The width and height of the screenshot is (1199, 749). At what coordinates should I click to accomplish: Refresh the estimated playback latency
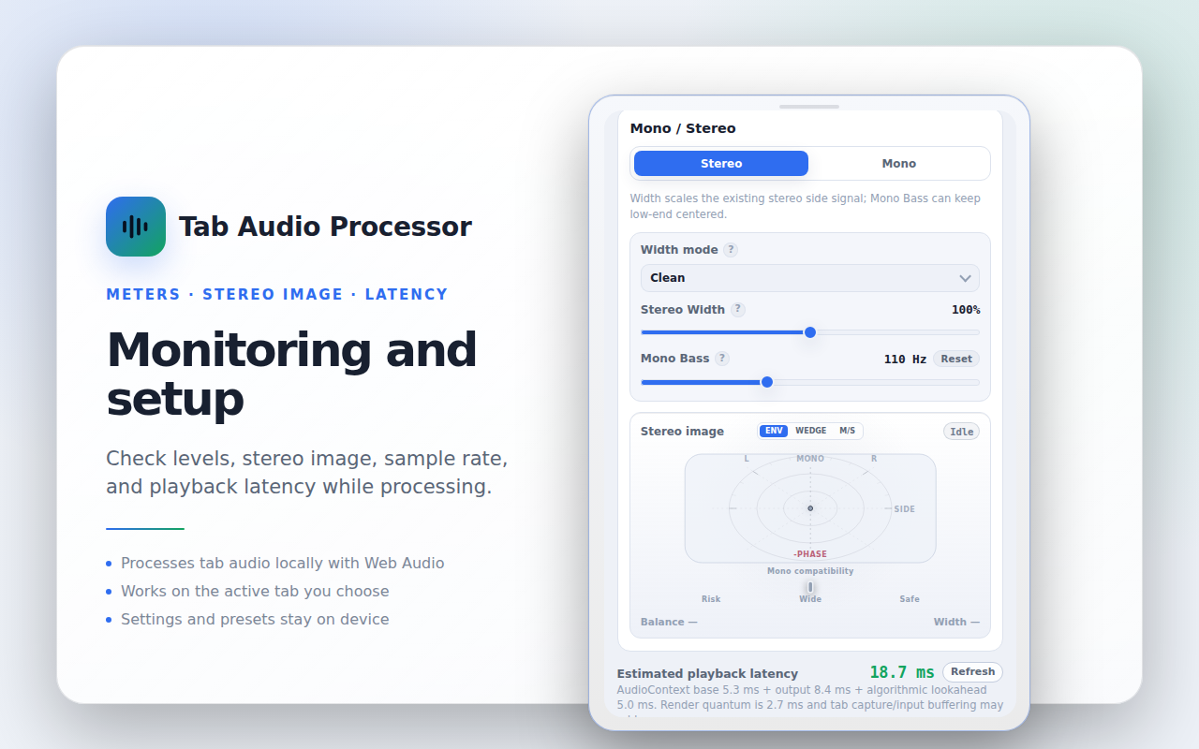point(972,671)
